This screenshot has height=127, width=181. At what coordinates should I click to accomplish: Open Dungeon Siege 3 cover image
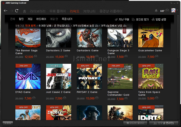point(120,38)
